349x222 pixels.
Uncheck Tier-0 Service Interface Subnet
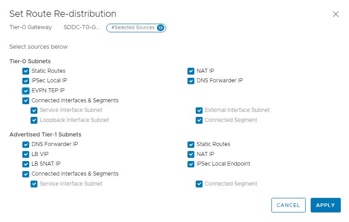pos(34,110)
